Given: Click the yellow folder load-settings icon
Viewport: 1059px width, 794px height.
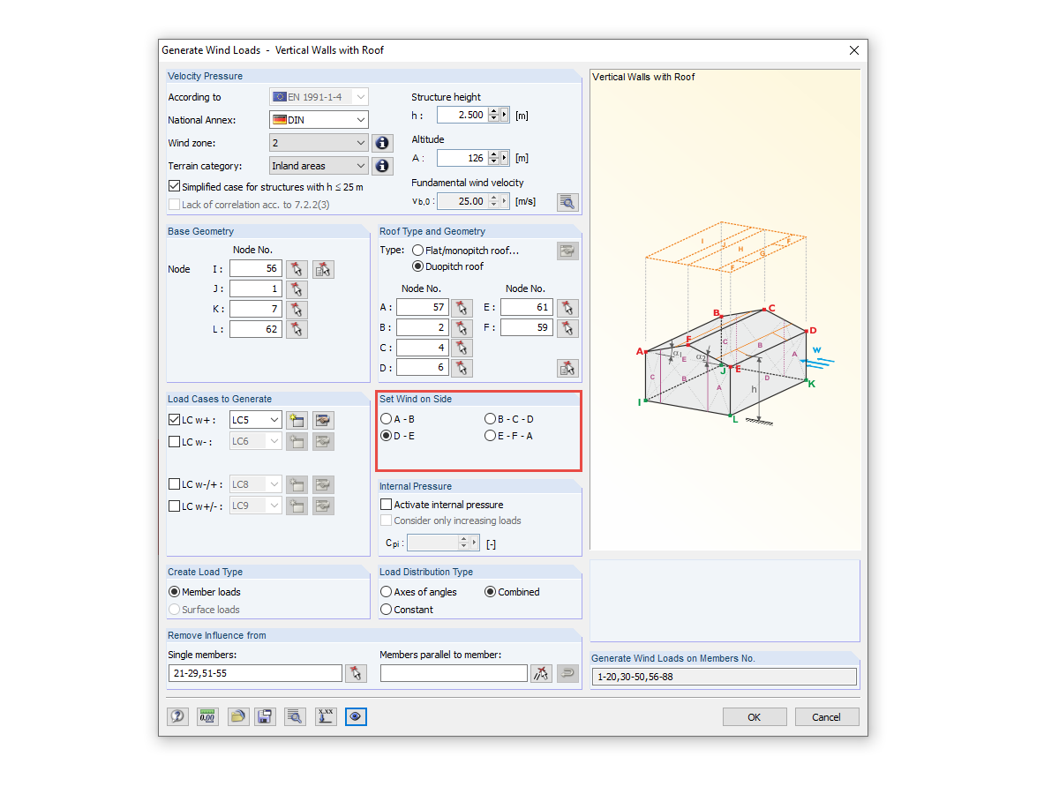Looking at the screenshot, I should [x=237, y=716].
